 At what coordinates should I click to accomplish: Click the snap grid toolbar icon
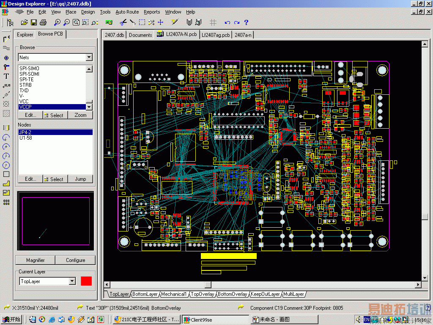(213, 22)
